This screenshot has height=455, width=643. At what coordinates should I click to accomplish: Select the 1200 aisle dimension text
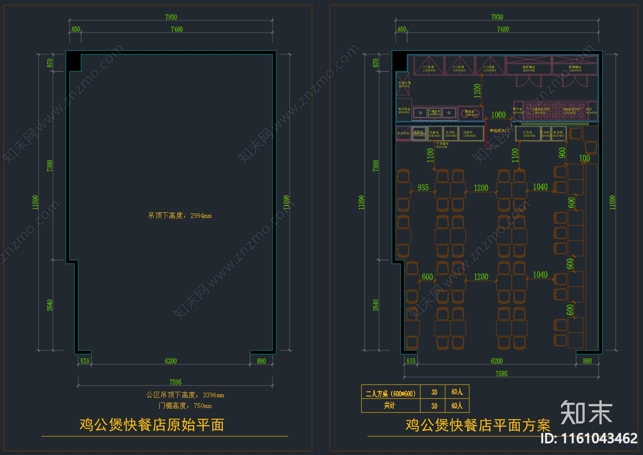tap(481, 188)
